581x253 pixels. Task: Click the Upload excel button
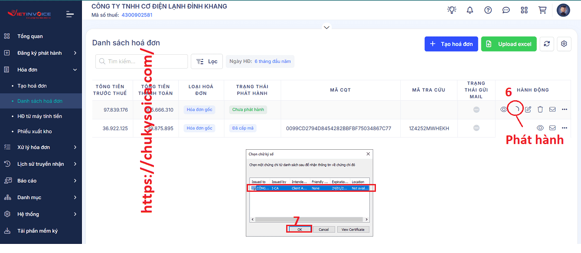[509, 44]
